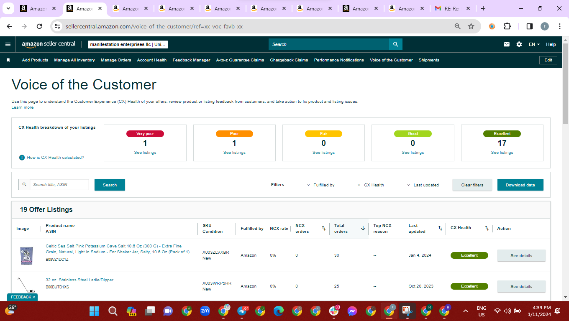This screenshot has width=569, height=321.
Task: Open the mail messages icon in the header
Action: 507,44
